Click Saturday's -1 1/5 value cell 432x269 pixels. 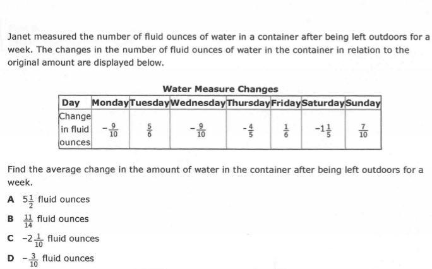[x=323, y=129]
